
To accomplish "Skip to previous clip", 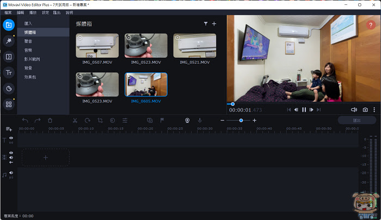I will tap(288, 110).
